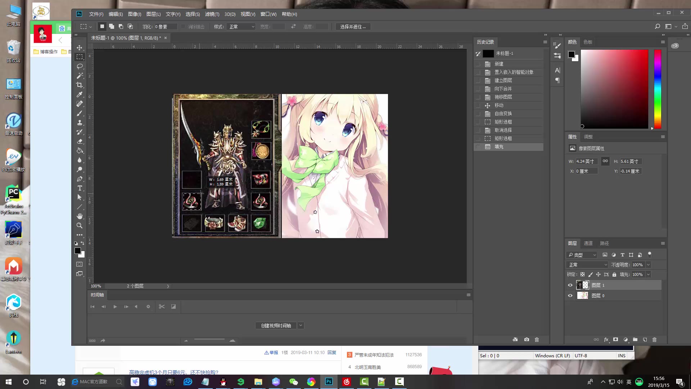Open the Layers panel menu
This screenshot has width=691, height=389.
coord(663,243)
